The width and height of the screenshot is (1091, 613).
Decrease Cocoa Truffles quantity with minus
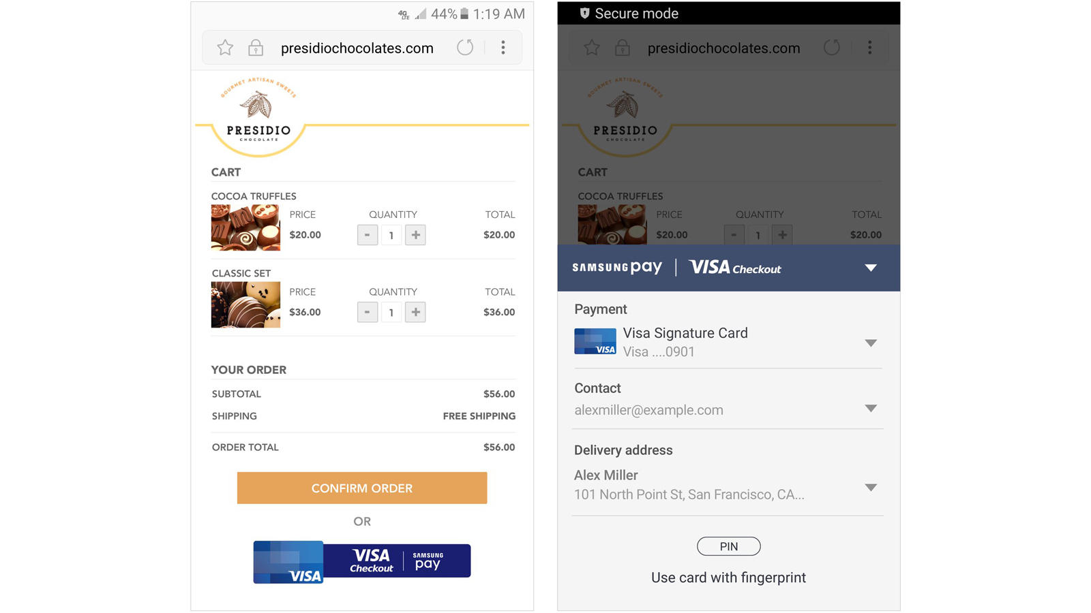tap(367, 235)
